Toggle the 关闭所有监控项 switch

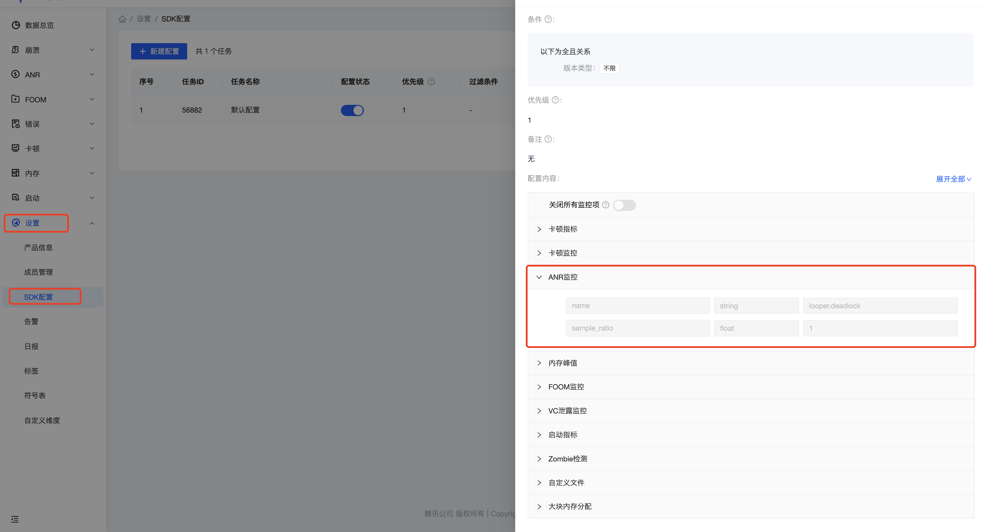(625, 205)
